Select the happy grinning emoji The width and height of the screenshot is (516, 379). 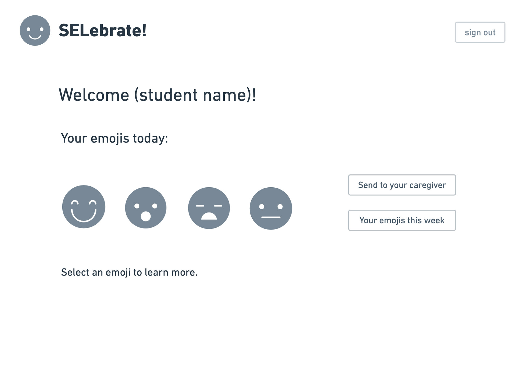click(x=84, y=207)
